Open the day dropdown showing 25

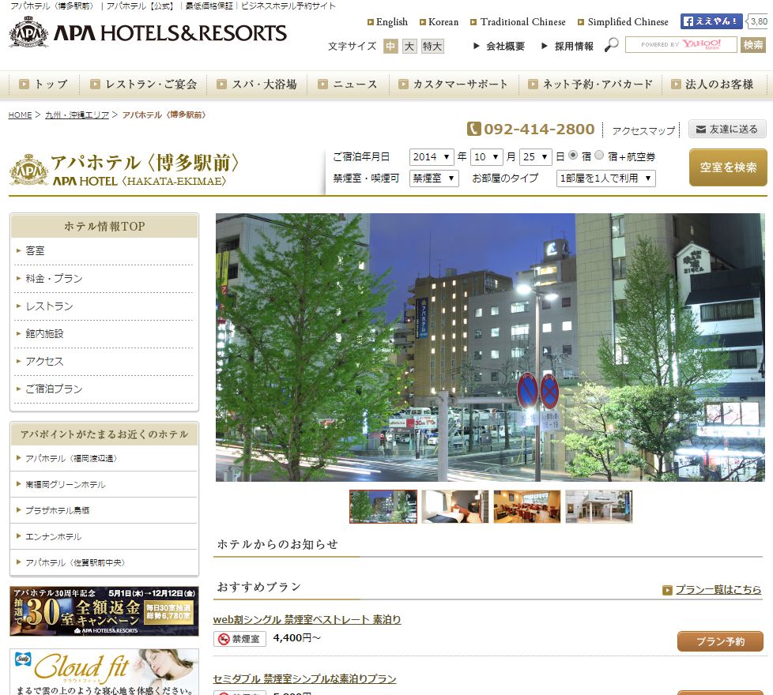pos(536,157)
